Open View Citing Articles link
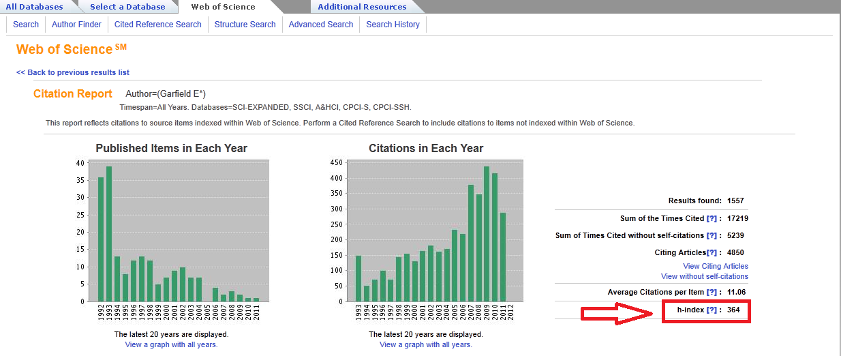841x356 pixels. pyautogui.click(x=716, y=266)
